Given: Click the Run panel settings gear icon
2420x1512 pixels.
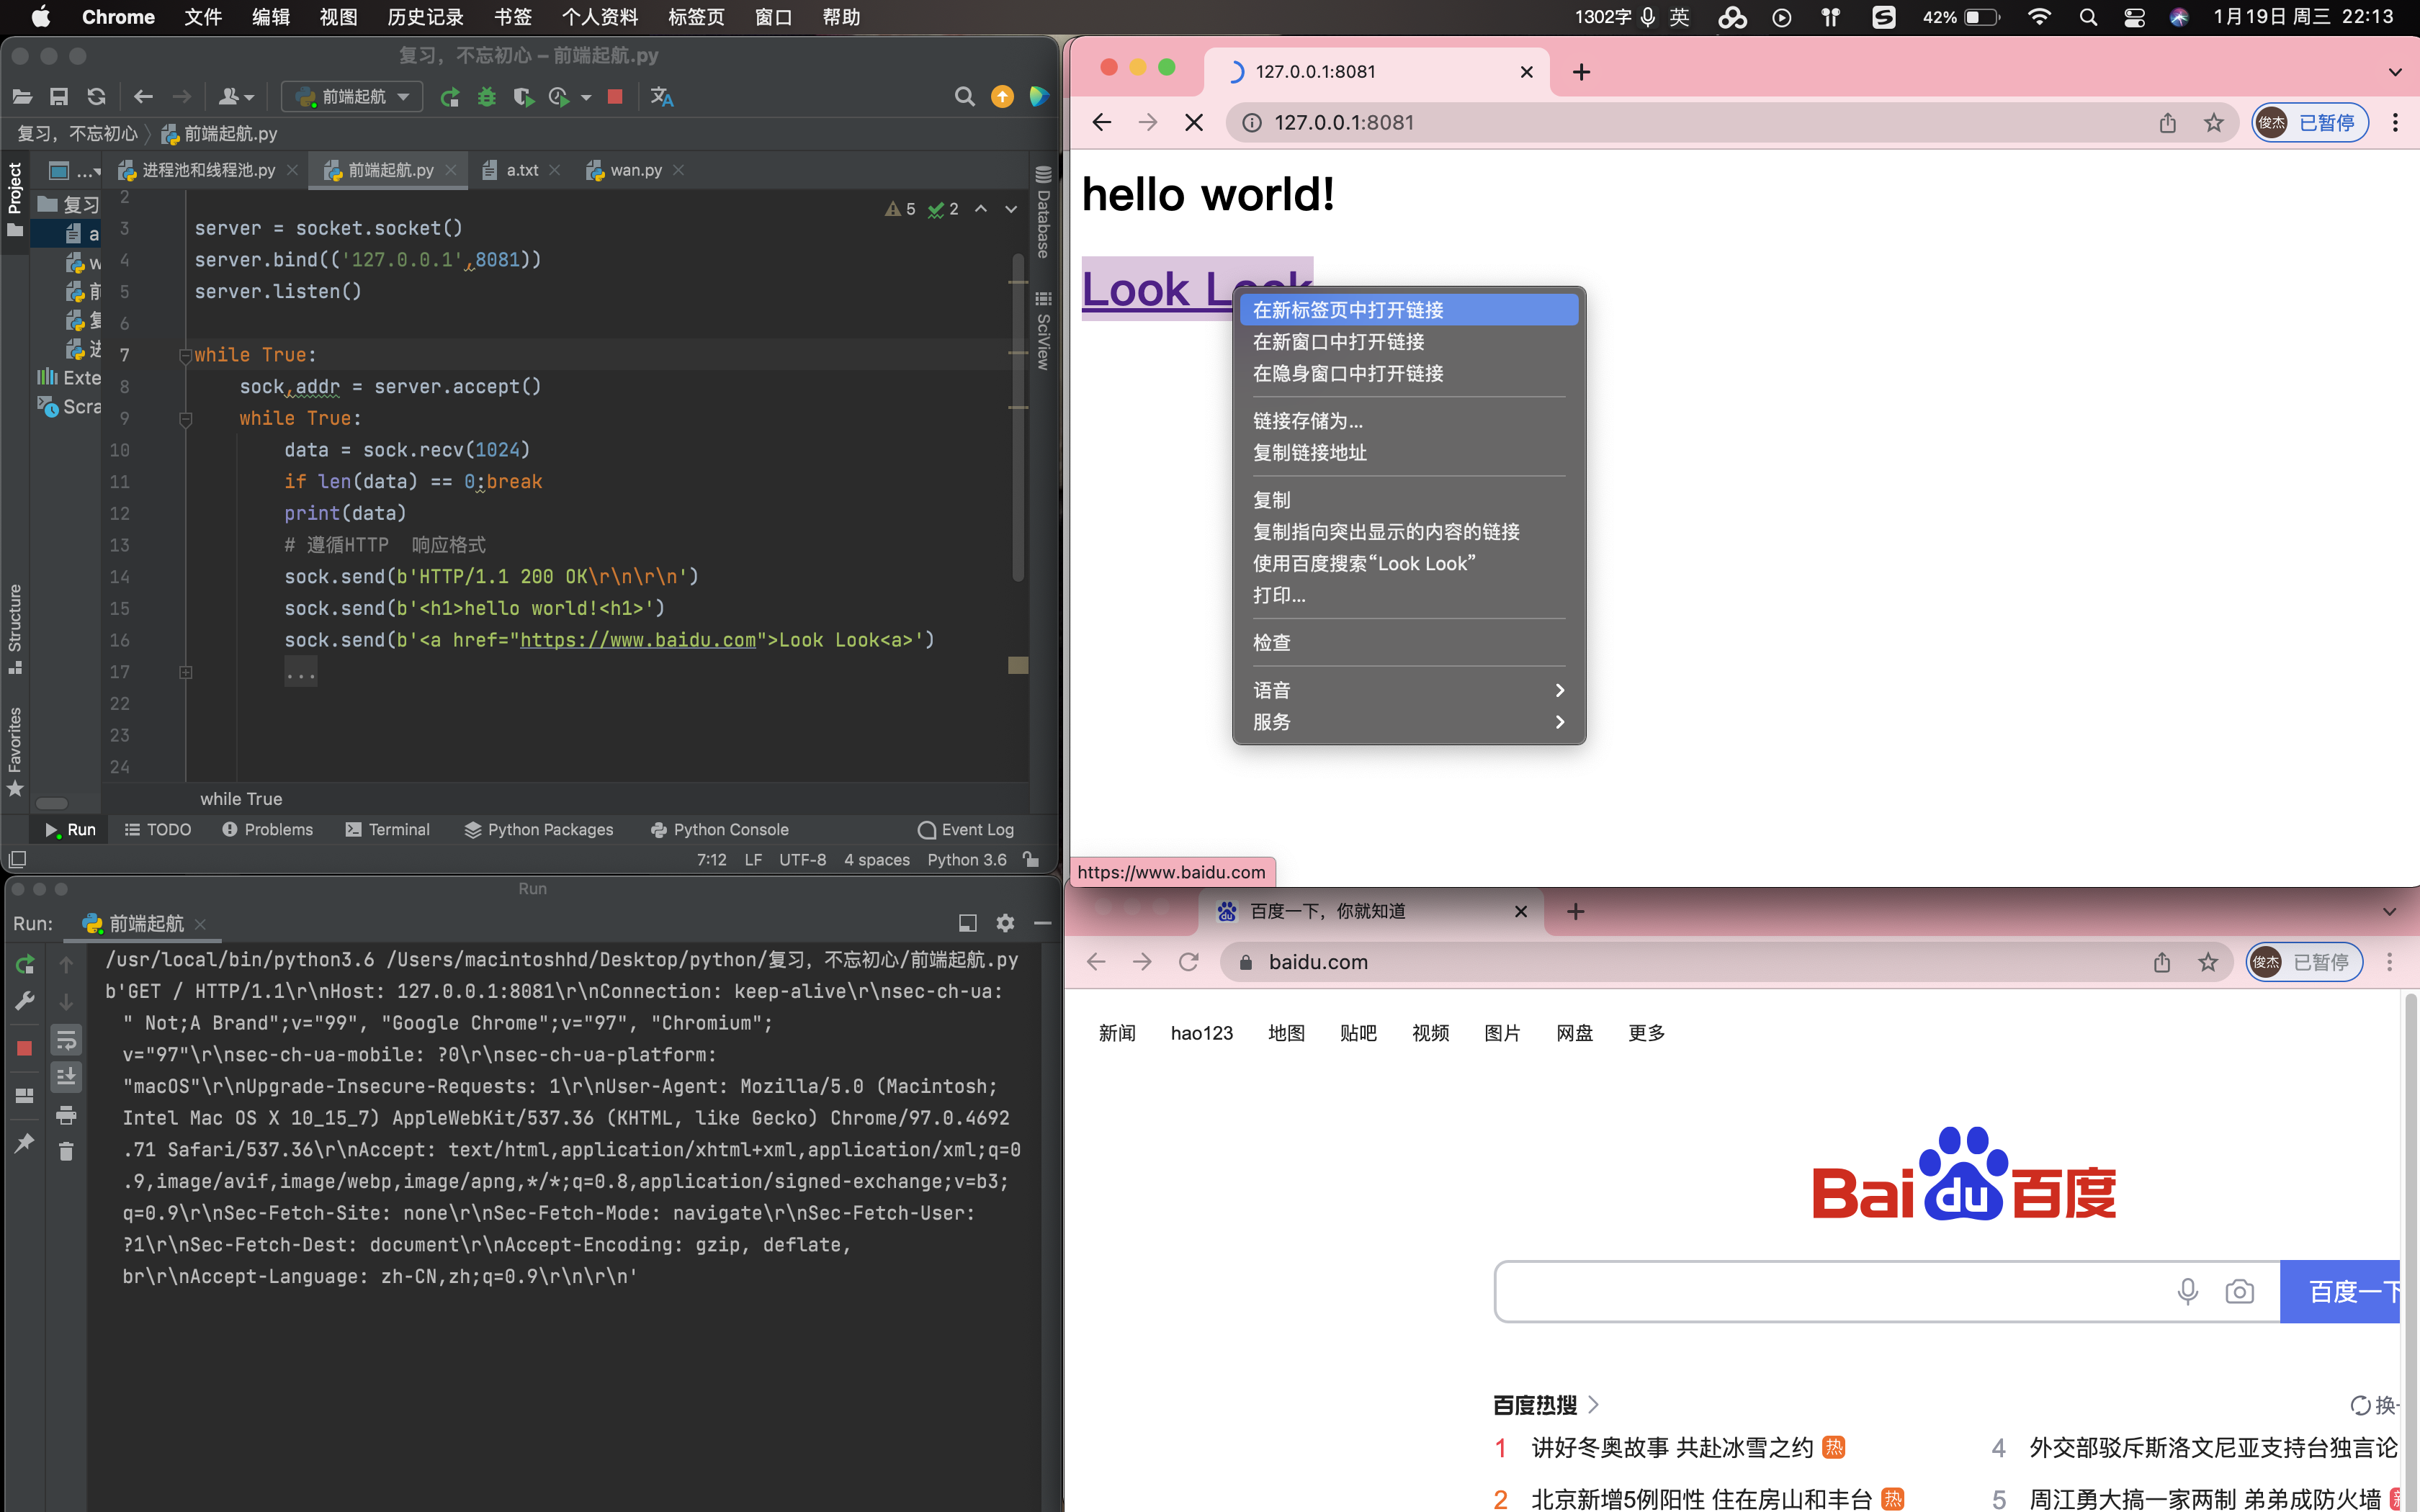Looking at the screenshot, I should 1005,923.
